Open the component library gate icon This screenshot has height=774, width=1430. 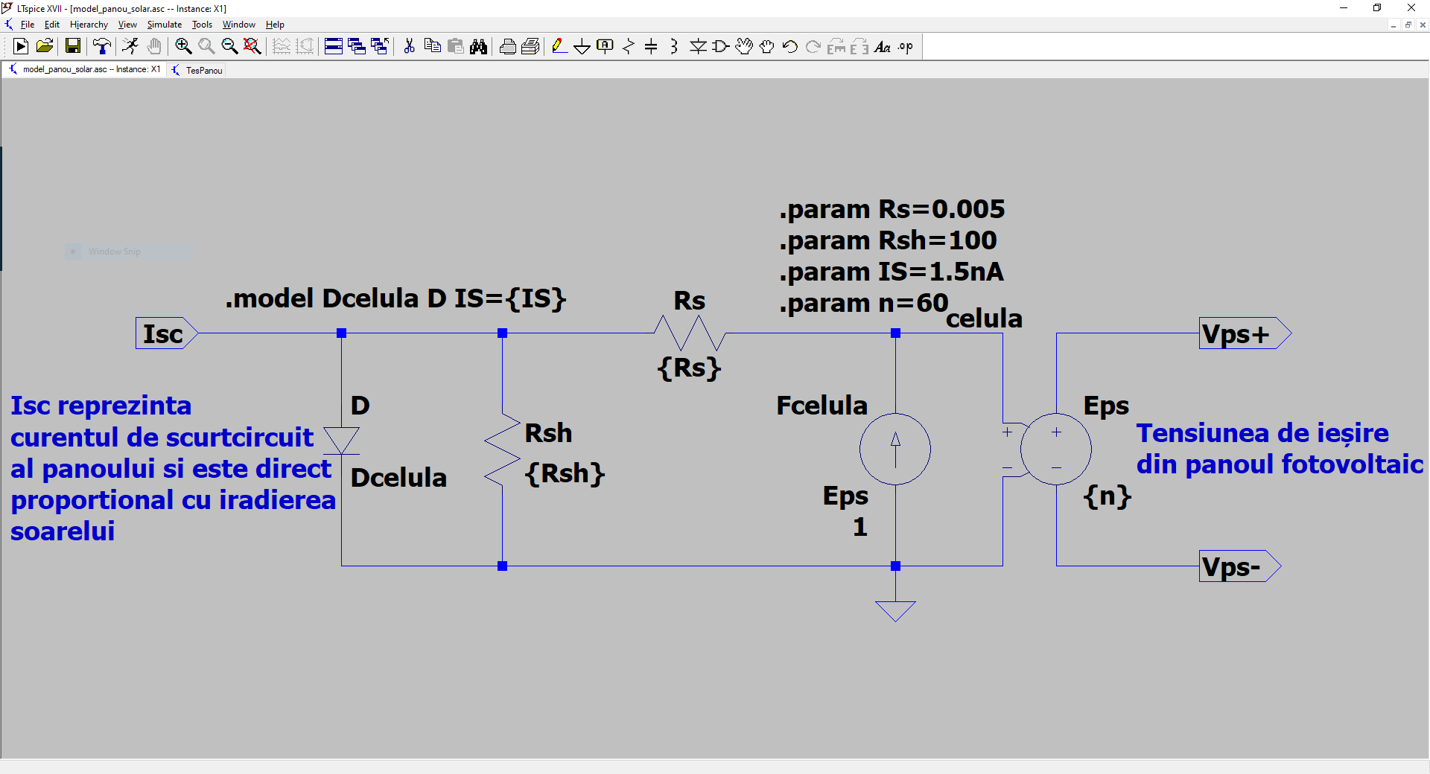[721, 47]
